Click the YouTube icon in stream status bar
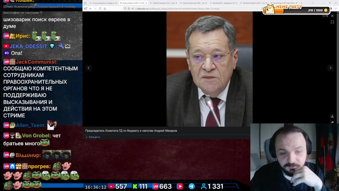The height and width of the screenshot is (191, 339). pyautogui.click(x=111, y=186)
